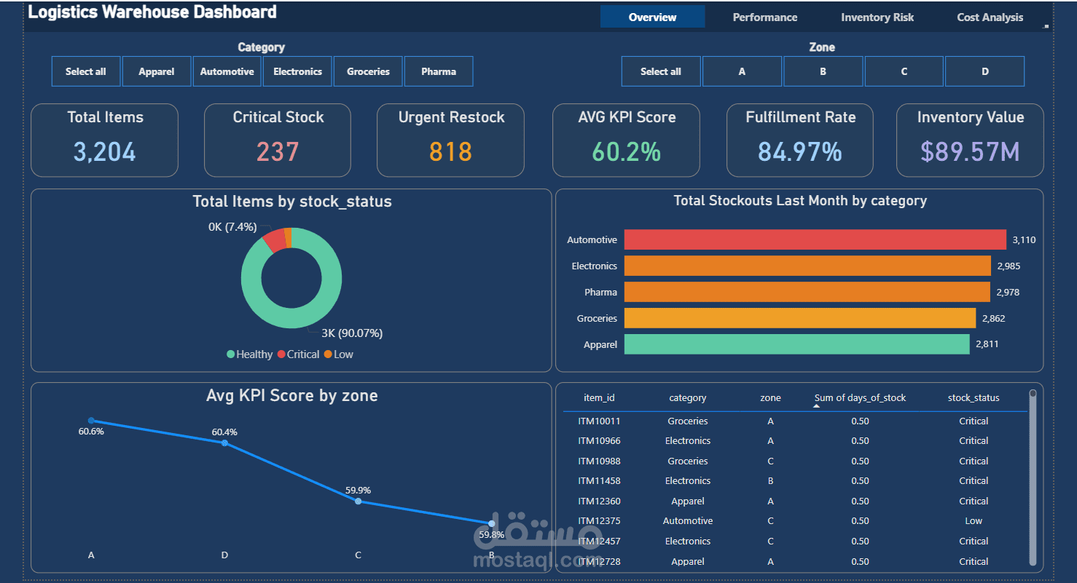The image size is (1077, 583).
Task: Click the Apparel stockouts bar
Action: click(x=797, y=344)
